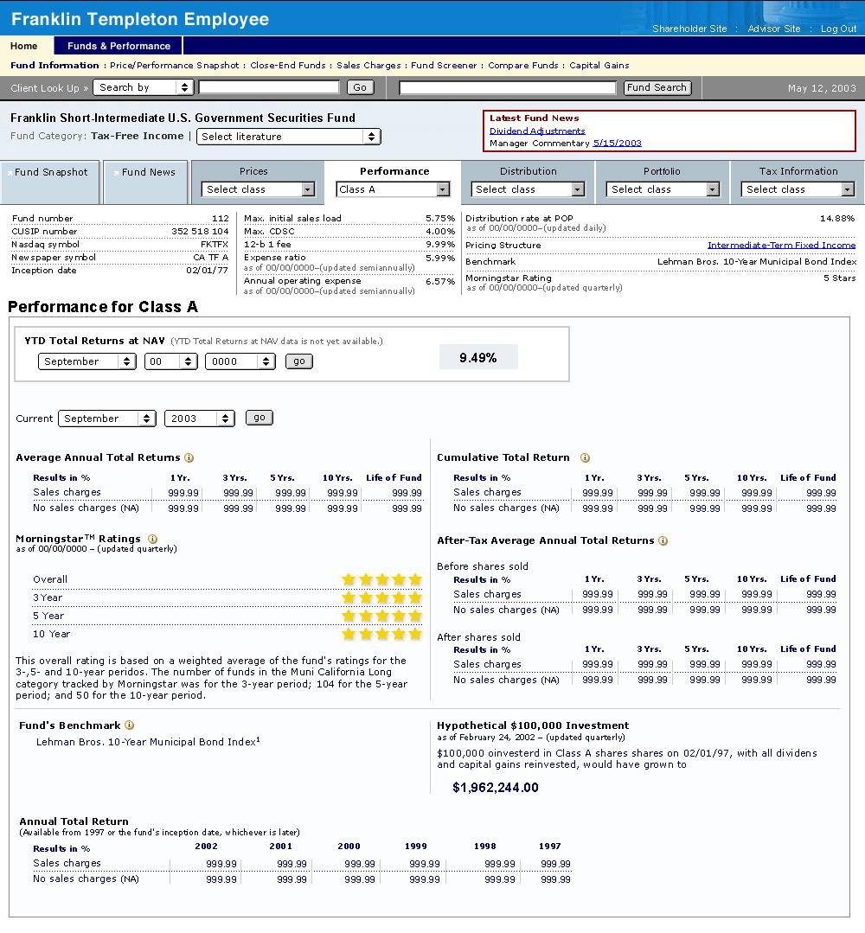This screenshot has width=865, height=933.
Task: Expand the Select literature dropdown
Action: point(288,137)
